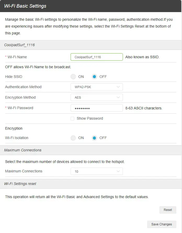Open the Authentication Method dropdown

point(96,87)
